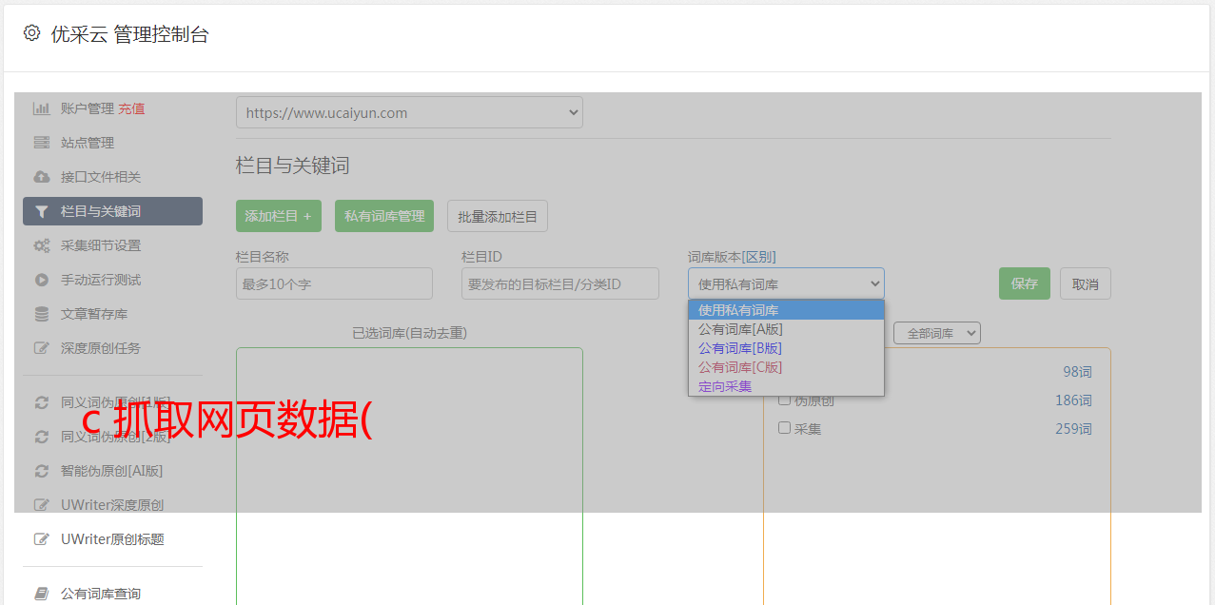Click the 词库版本 select showing 使用私有词库
Screen dimensions: 1215x605
tap(786, 283)
